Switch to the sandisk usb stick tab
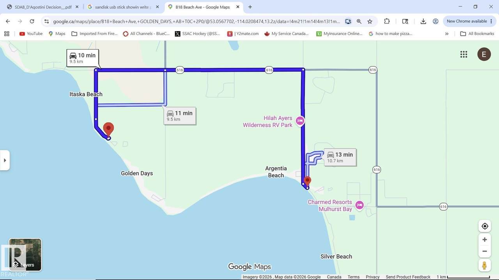Image resolution: width=499 pixels, height=280 pixels. (x=123, y=7)
